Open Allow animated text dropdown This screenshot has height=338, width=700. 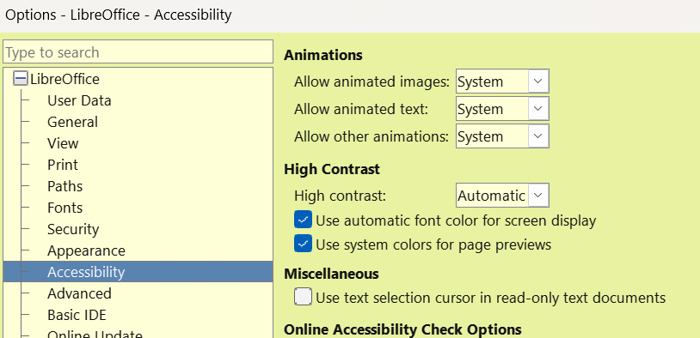[x=502, y=109]
